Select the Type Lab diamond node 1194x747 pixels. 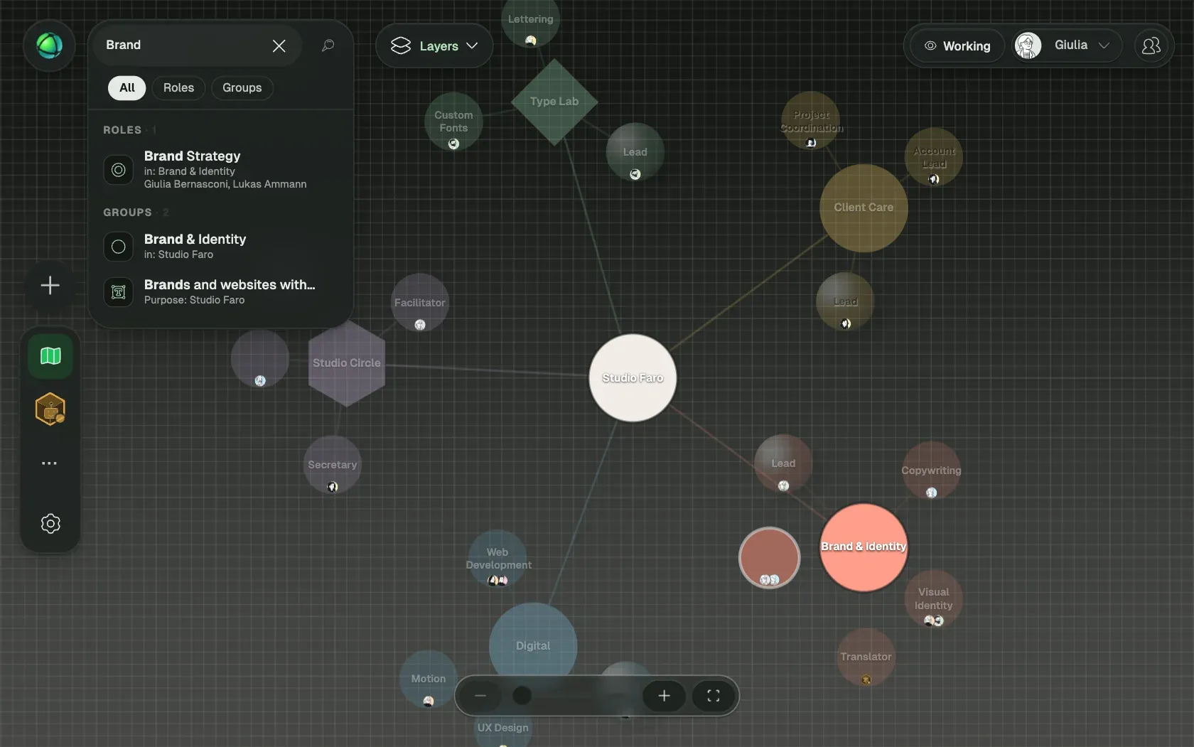tap(554, 102)
